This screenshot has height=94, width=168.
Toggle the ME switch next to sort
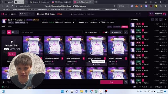coord(107,32)
